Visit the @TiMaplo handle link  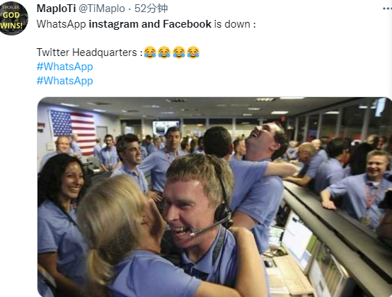[x=102, y=9]
